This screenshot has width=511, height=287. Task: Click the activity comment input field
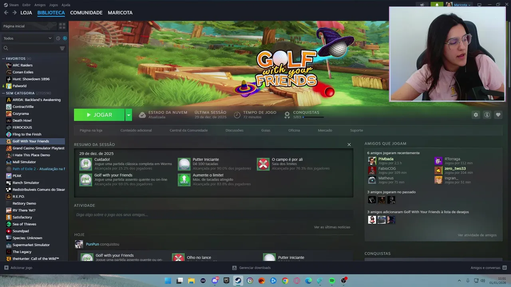click(213, 215)
